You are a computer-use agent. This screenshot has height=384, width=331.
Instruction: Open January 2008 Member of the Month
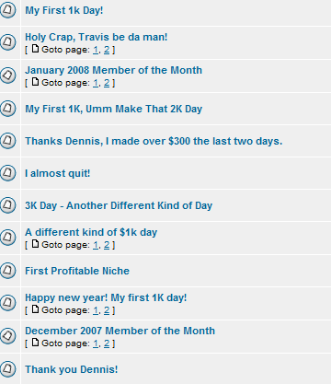click(x=113, y=70)
